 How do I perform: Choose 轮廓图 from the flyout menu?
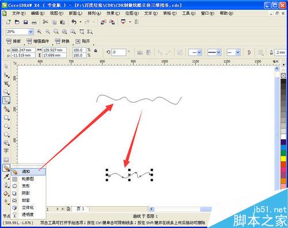pos(28,179)
